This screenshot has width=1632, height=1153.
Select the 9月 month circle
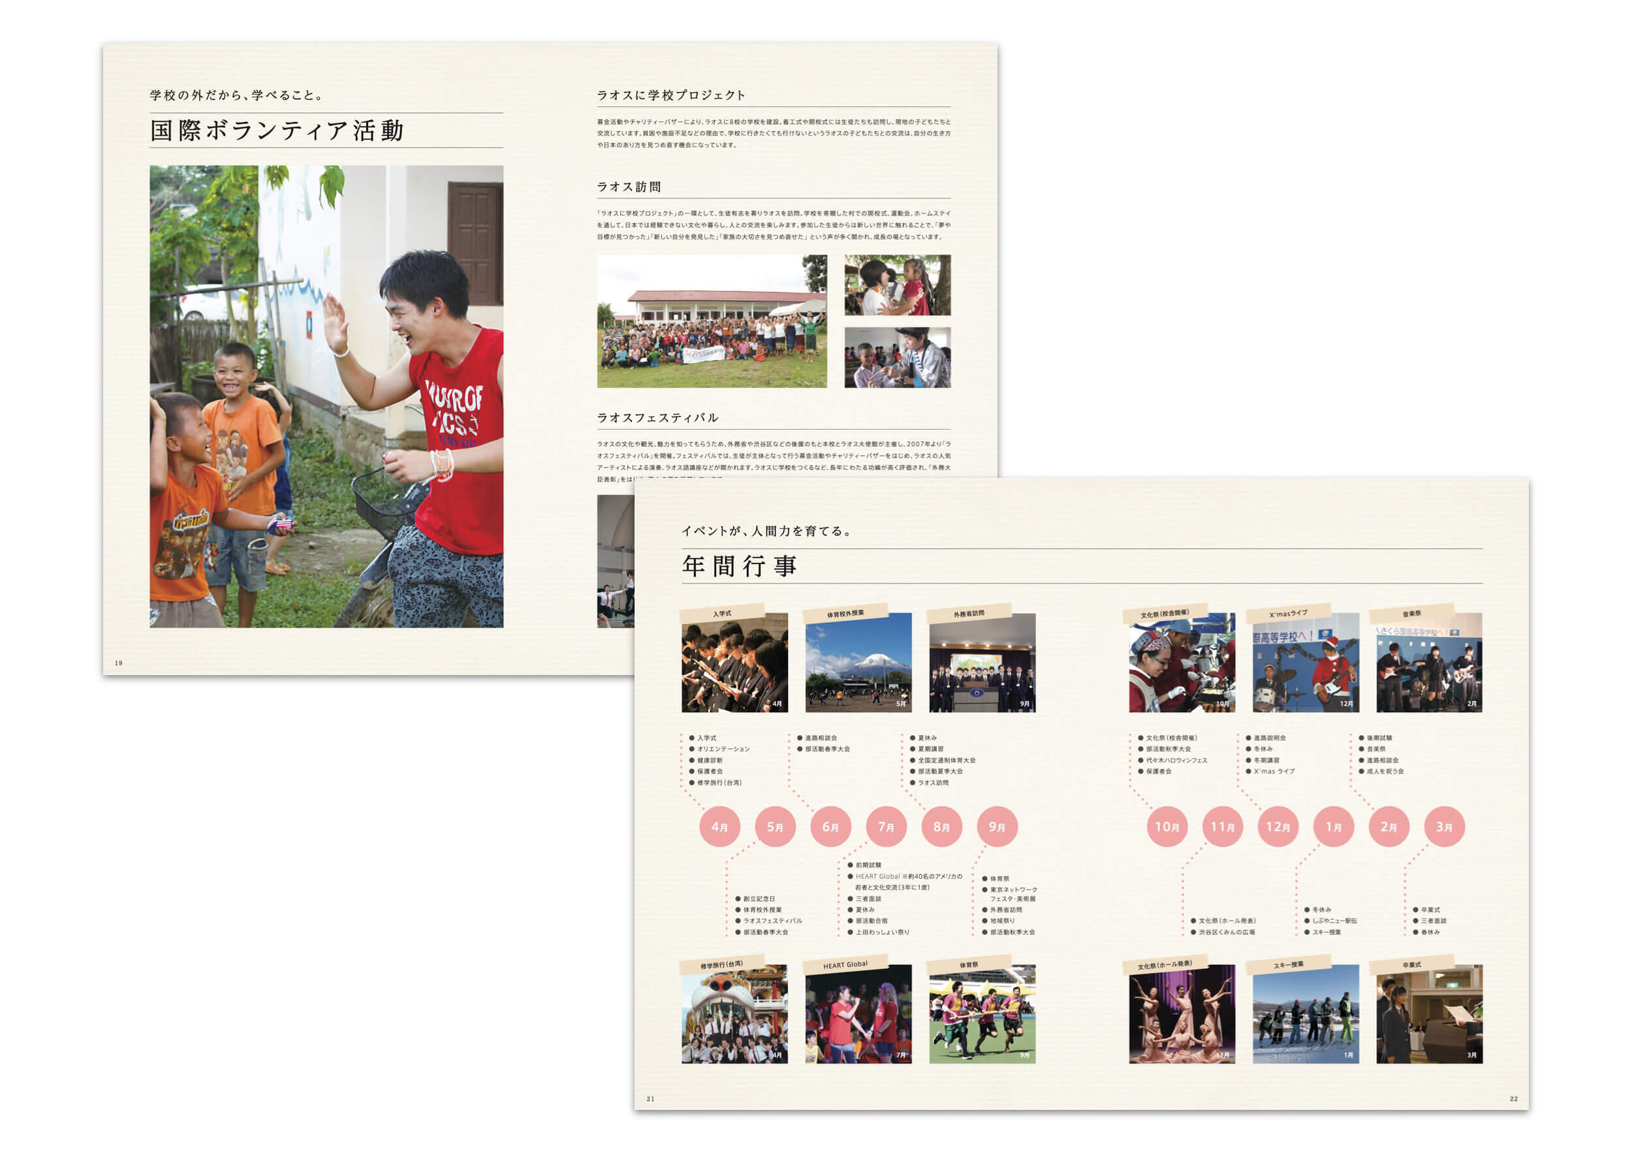pos(997,827)
